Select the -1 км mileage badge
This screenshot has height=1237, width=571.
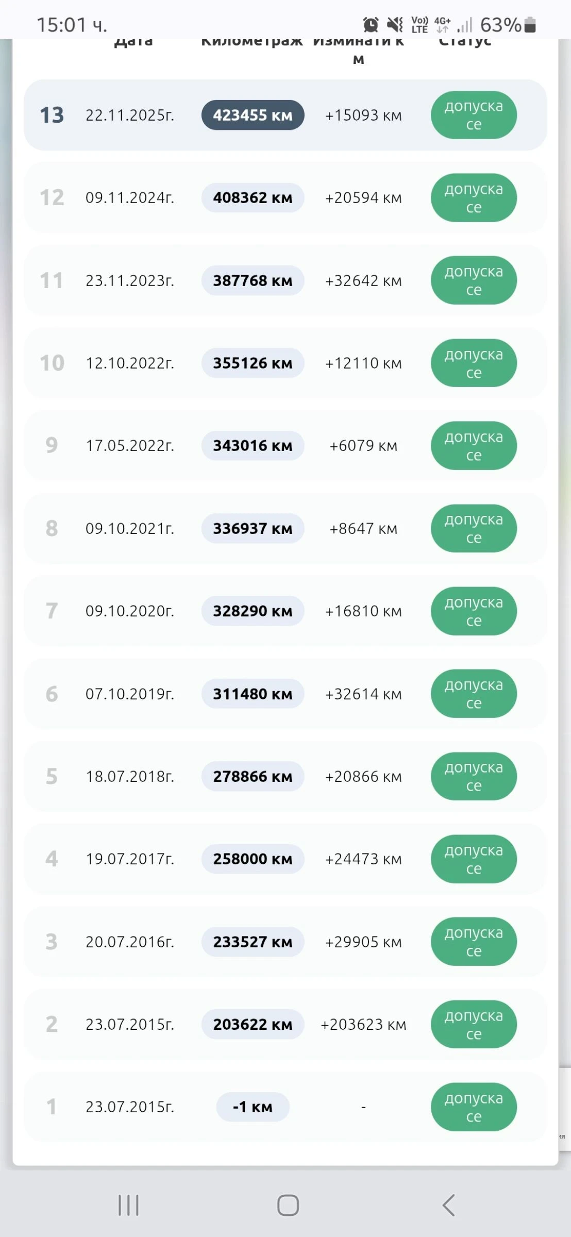tap(253, 1107)
